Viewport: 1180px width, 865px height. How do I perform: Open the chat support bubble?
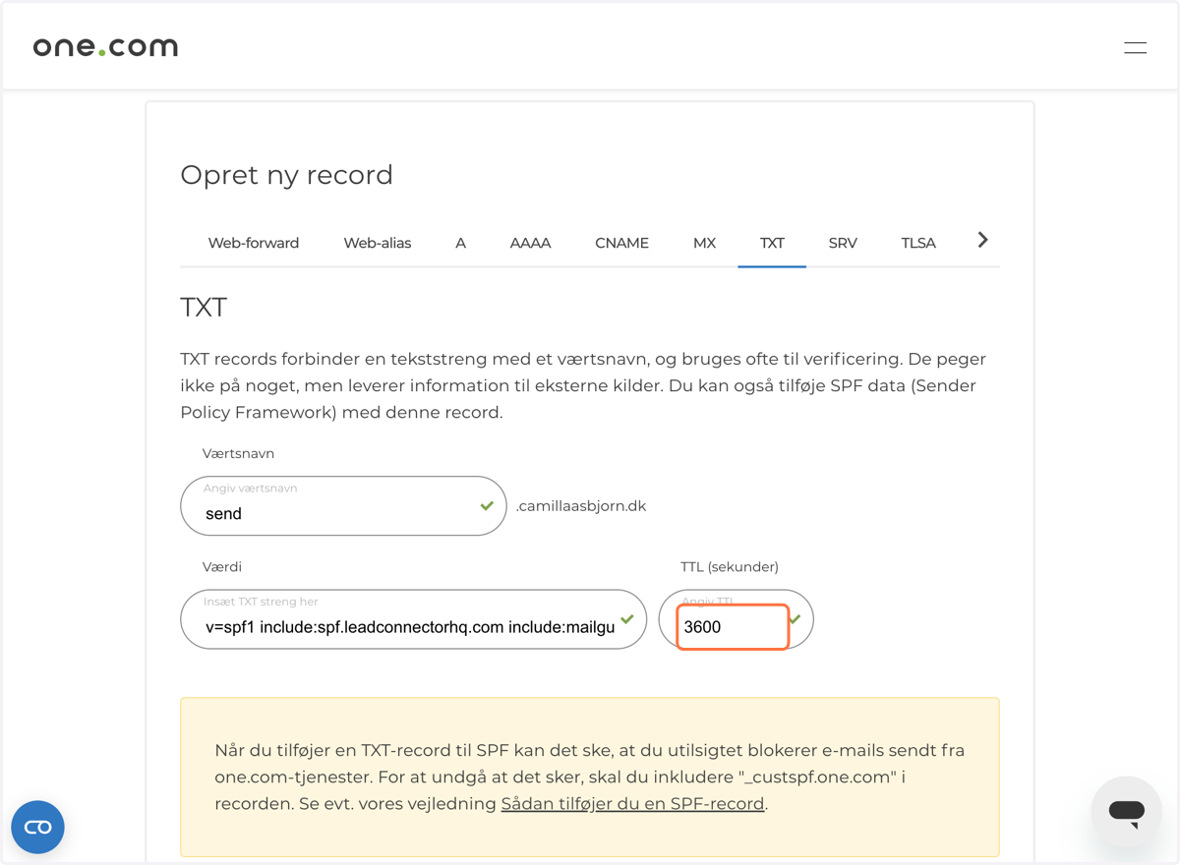tap(1127, 812)
